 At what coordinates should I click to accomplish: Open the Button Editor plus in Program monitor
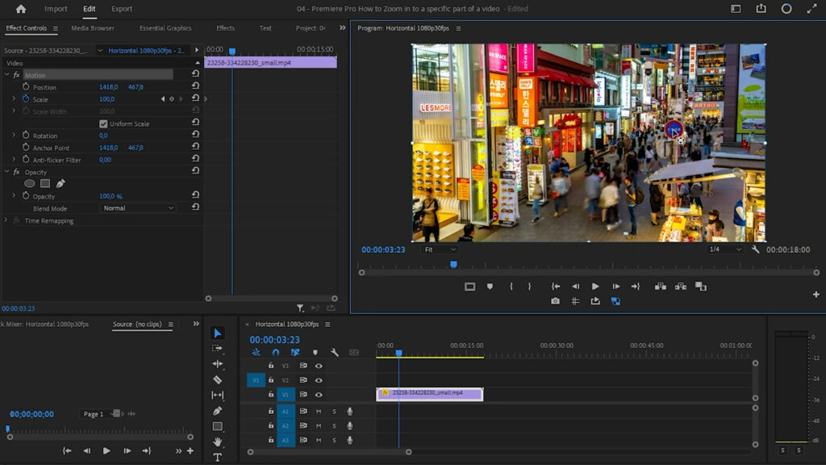pyautogui.click(x=816, y=294)
